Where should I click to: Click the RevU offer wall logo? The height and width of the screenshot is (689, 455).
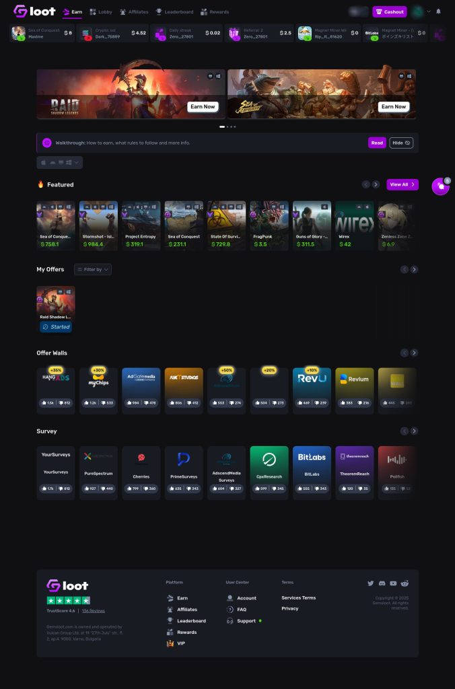coord(312,378)
